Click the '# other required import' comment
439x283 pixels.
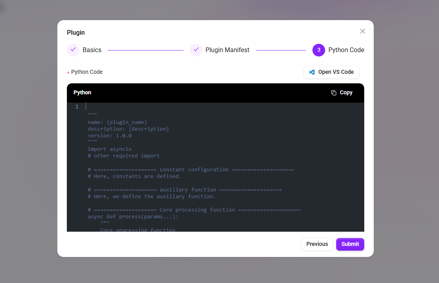coord(123,156)
